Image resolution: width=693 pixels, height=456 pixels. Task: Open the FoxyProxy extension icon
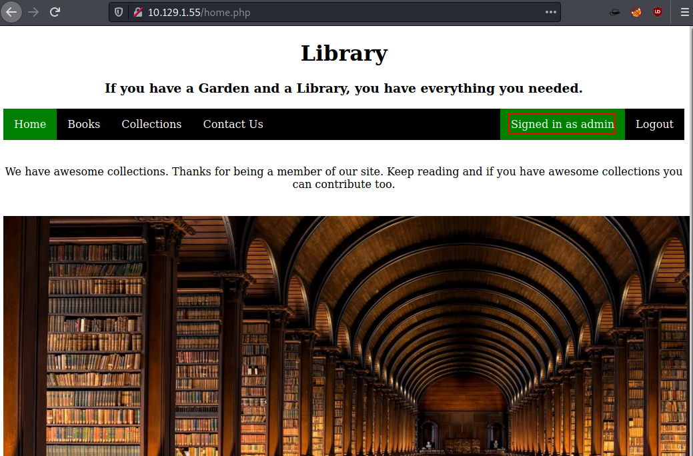636,13
